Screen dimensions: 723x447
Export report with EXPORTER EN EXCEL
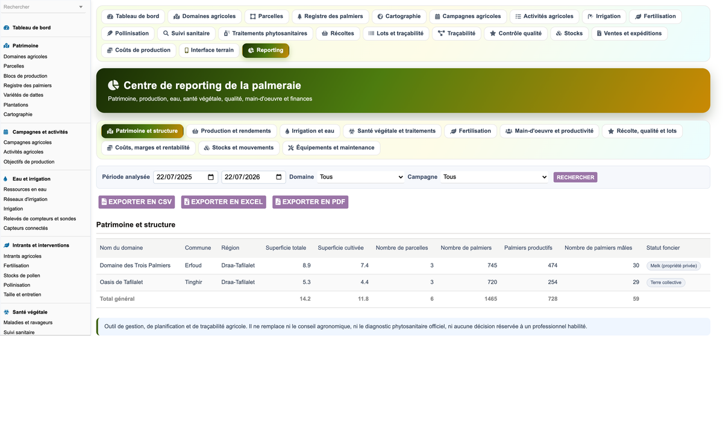pos(224,202)
